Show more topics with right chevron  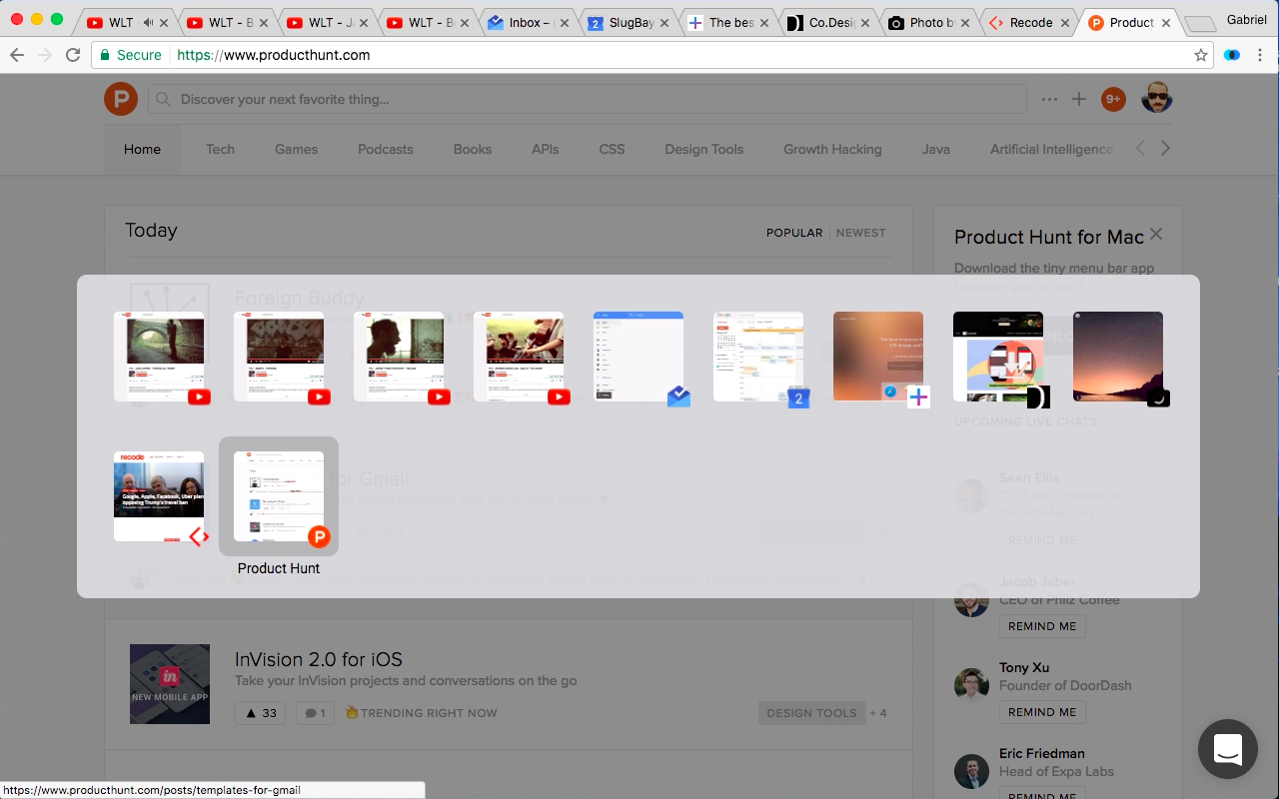click(x=1165, y=148)
